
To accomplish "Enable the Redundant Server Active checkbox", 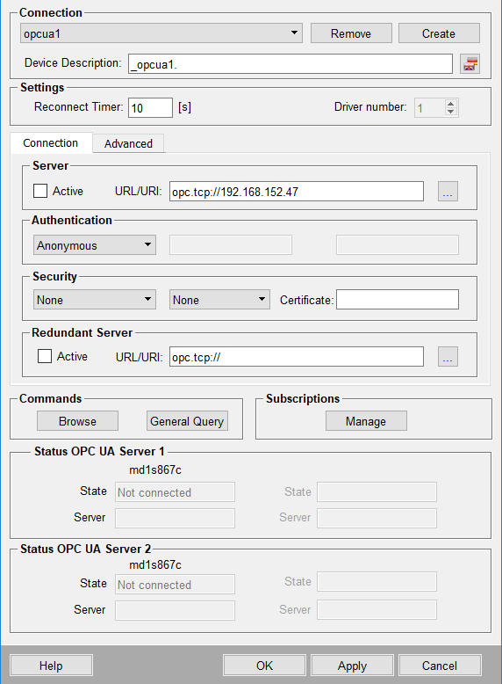I will 45,356.
